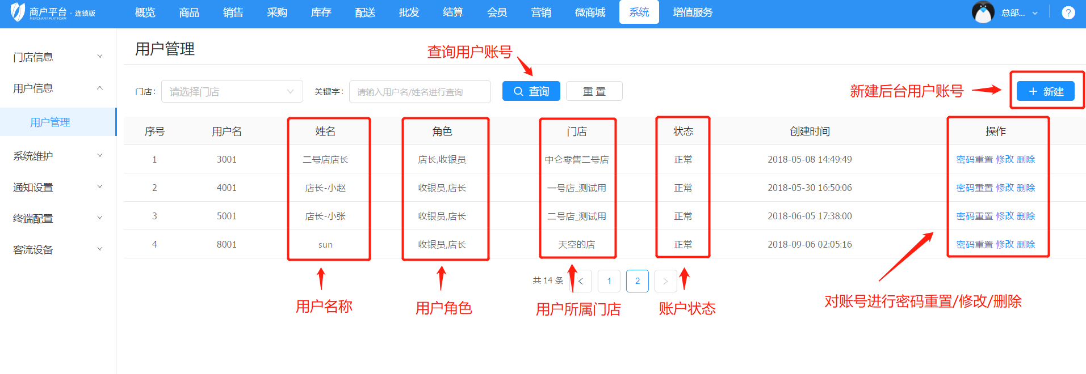Viewport: 1086px width, 374px height.
Task: Click 密码重置 for user 3001
Action: pyautogui.click(x=974, y=159)
